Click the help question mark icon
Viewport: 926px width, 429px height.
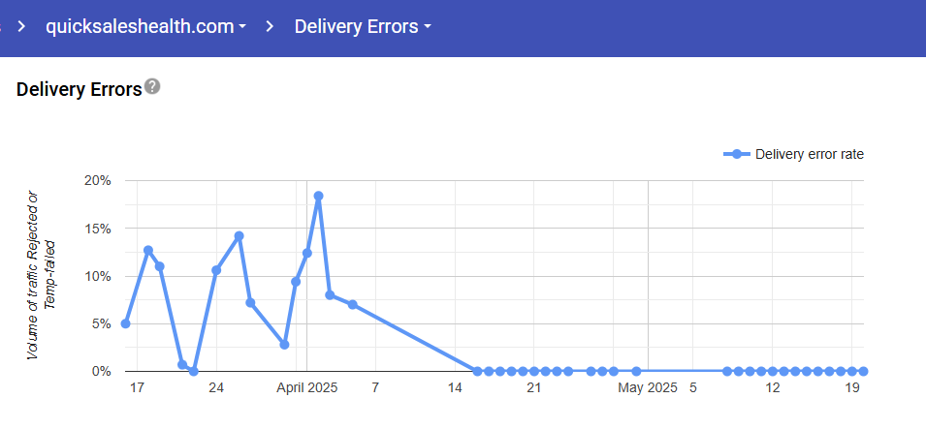pyautogui.click(x=152, y=87)
